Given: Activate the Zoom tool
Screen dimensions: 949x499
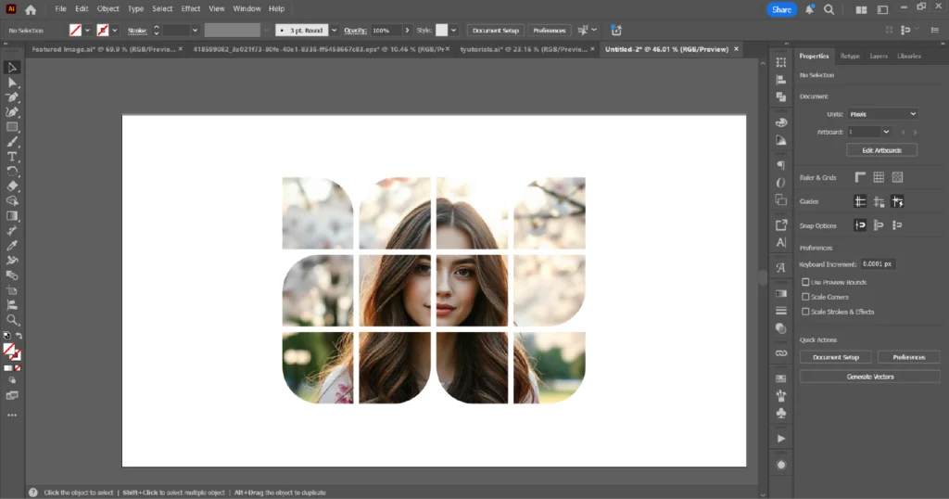Looking at the screenshot, I should coord(12,320).
